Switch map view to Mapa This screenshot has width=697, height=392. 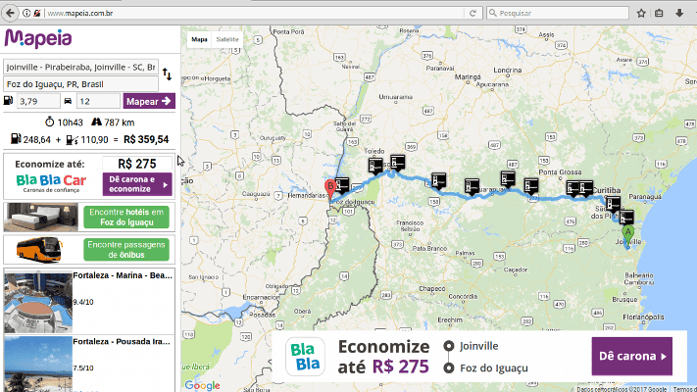point(199,39)
